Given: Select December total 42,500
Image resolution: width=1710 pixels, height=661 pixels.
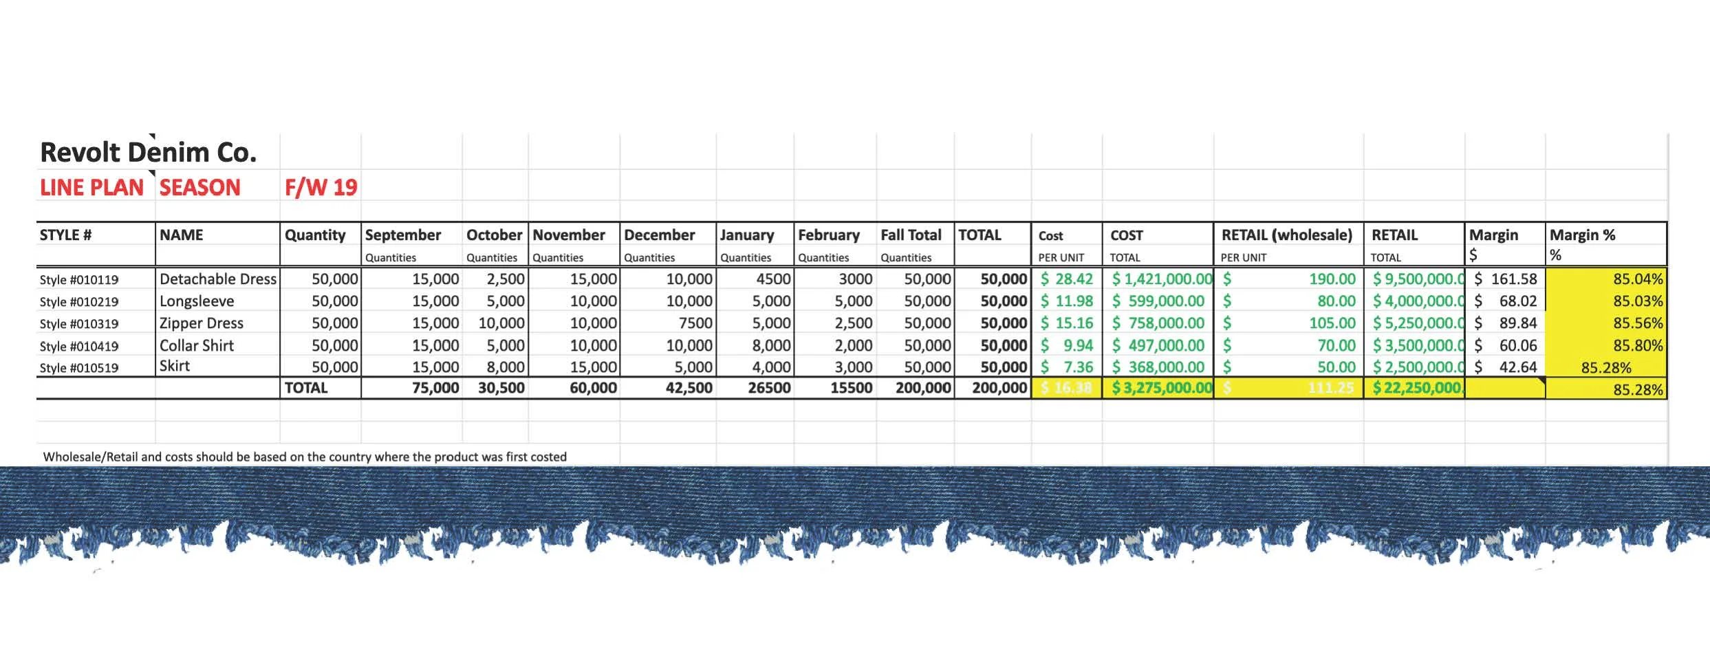Looking at the screenshot, I should tap(689, 388).
